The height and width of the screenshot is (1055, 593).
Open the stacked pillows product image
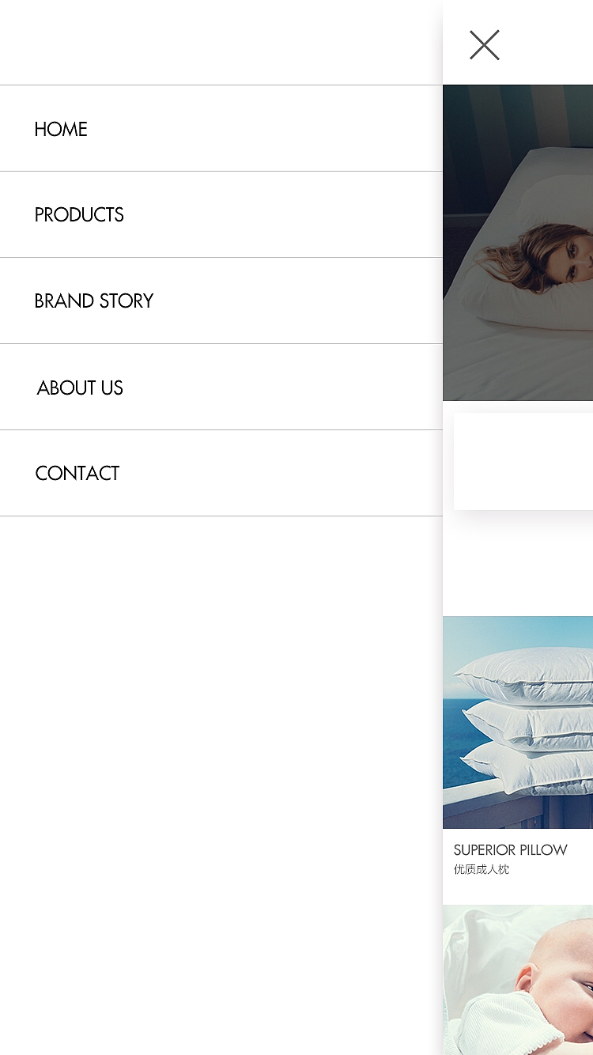tap(518, 722)
